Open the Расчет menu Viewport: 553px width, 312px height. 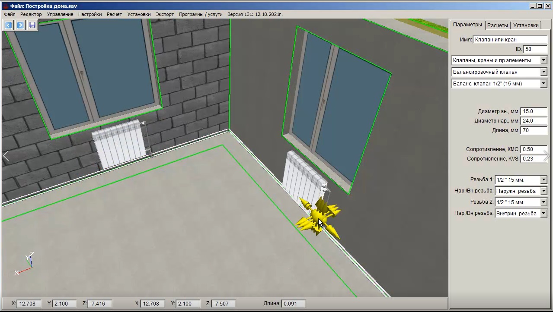click(x=115, y=14)
